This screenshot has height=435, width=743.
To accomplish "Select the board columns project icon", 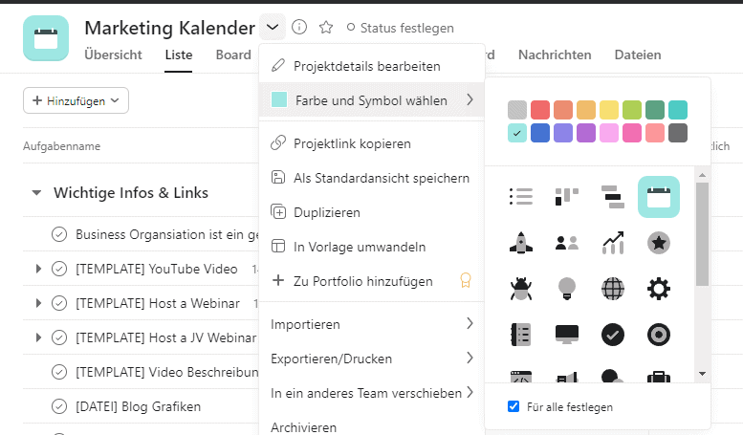I will 567,197.
